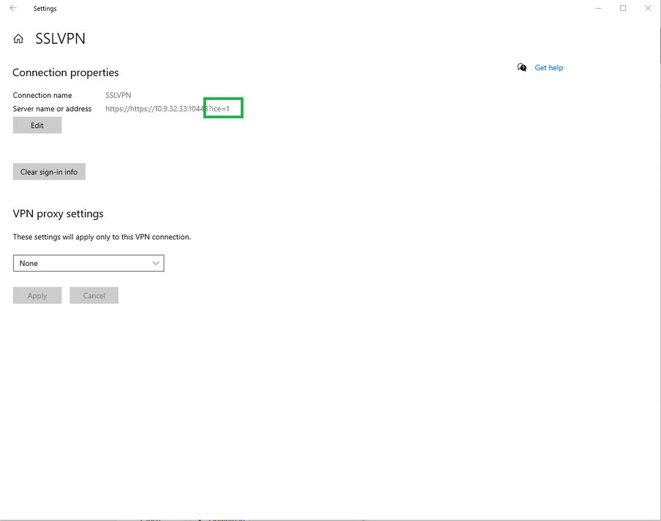Click the Get help question bubble icon

(521, 67)
